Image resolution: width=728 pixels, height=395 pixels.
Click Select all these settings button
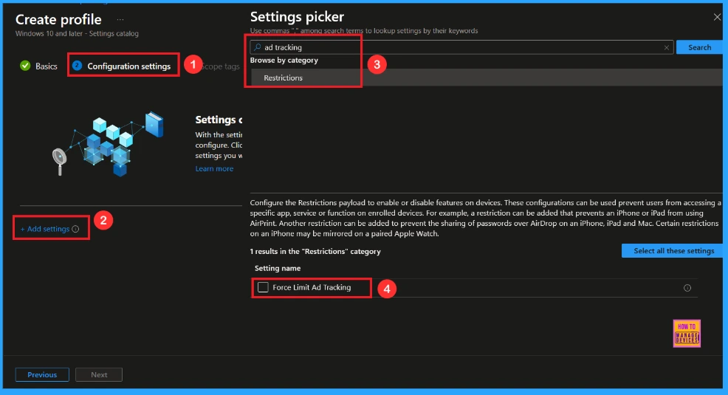pyautogui.click(x=673, y=250)
